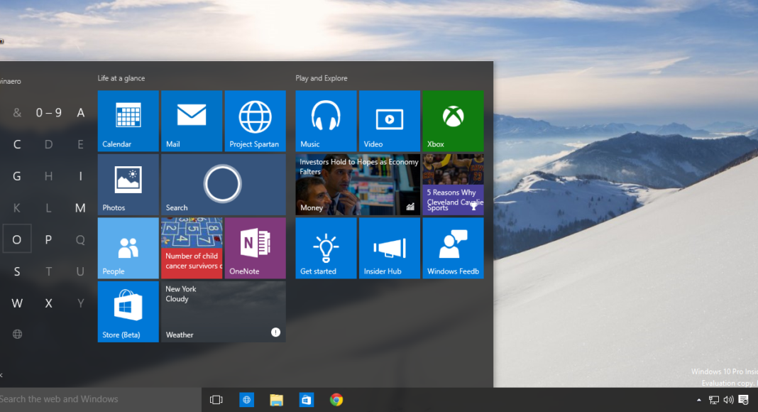758x412 pixels.
Task: Open the Calendar tile
Action: (x=128, y=121)
